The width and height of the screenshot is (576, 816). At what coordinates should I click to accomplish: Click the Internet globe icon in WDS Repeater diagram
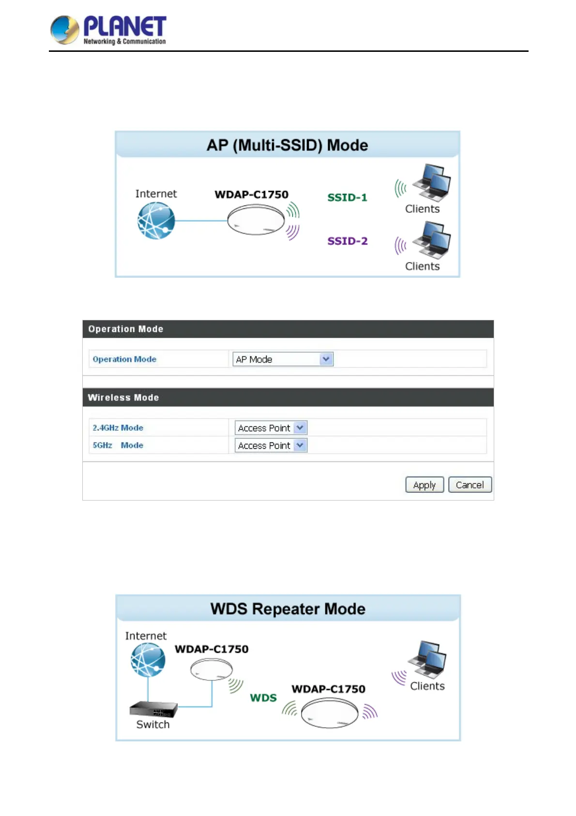148,660
